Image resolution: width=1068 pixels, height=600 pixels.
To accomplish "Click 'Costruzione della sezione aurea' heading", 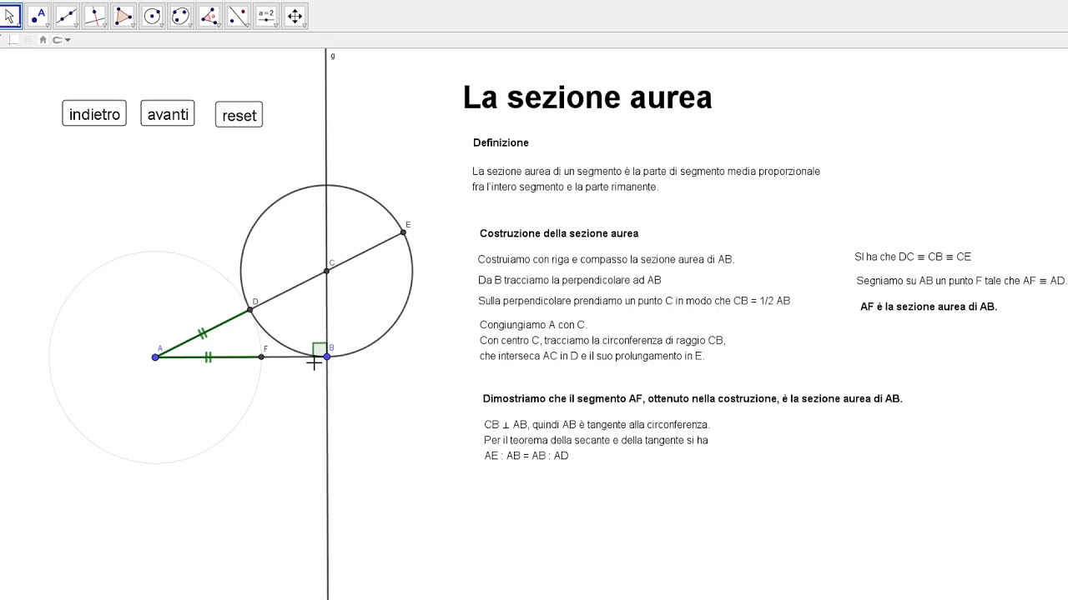I will [x=559, y=233].
